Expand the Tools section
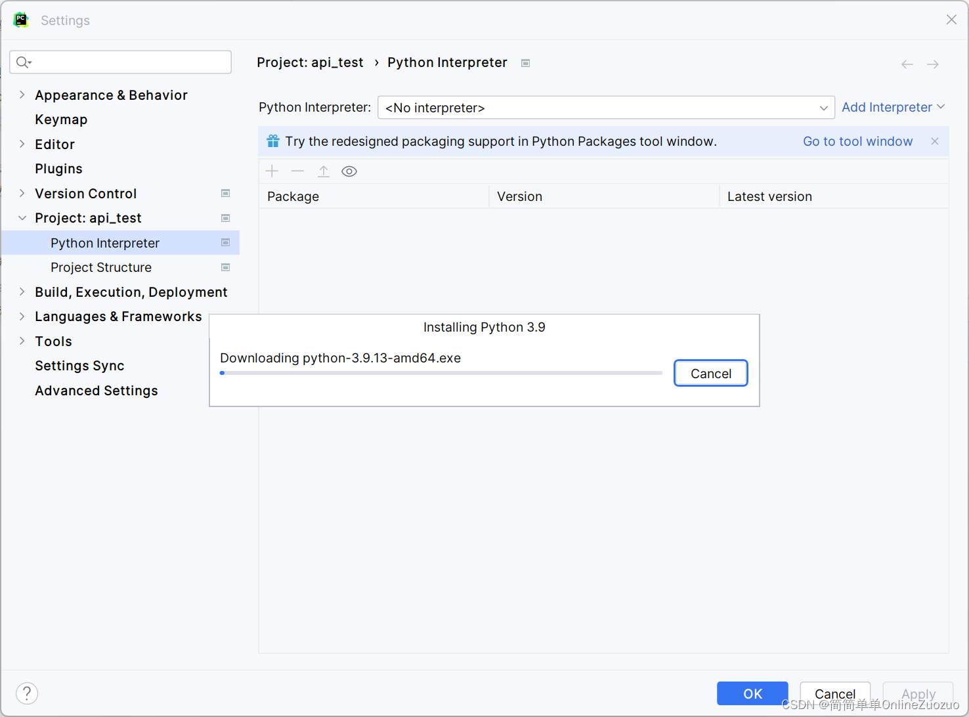 pyautogui.click(x=22, y=341)
